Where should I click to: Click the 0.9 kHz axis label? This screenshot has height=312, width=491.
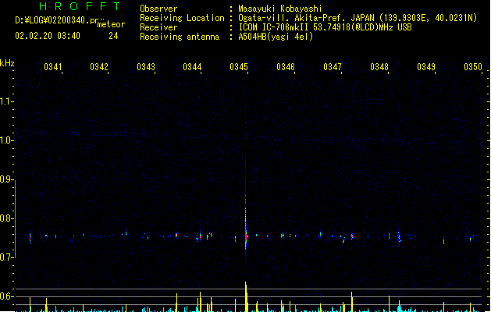coord(6,179)
